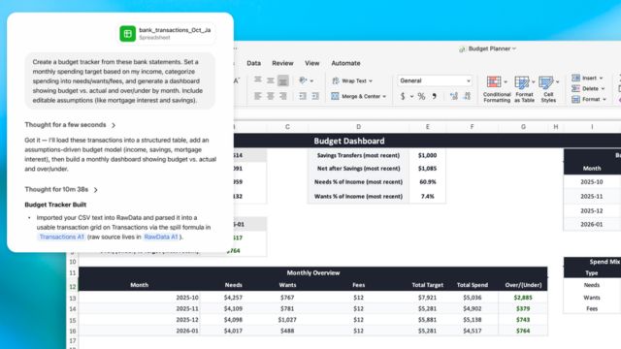The height and width of the screenshot is (349, 621).
Task: Open Conditional Formatting
Action: click(x=497, y=89)
